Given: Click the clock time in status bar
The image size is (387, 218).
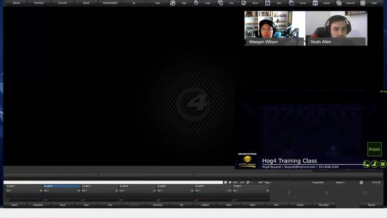Looking at the screenshot, I should coord(376,182).
